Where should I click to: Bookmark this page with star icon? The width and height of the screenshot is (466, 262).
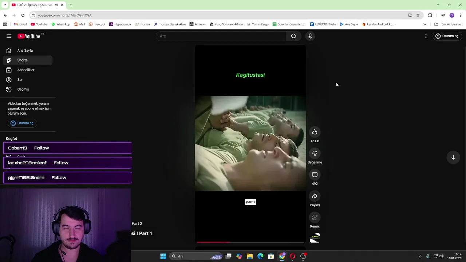pos(418,15)
